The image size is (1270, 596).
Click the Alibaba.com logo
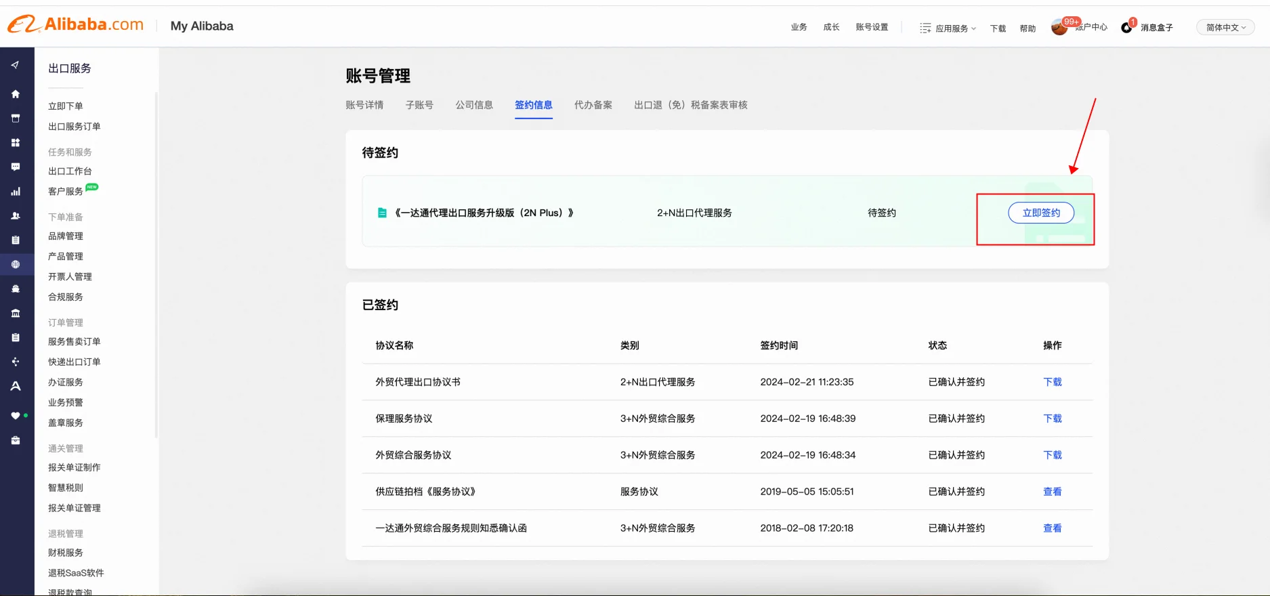[76, 25]
